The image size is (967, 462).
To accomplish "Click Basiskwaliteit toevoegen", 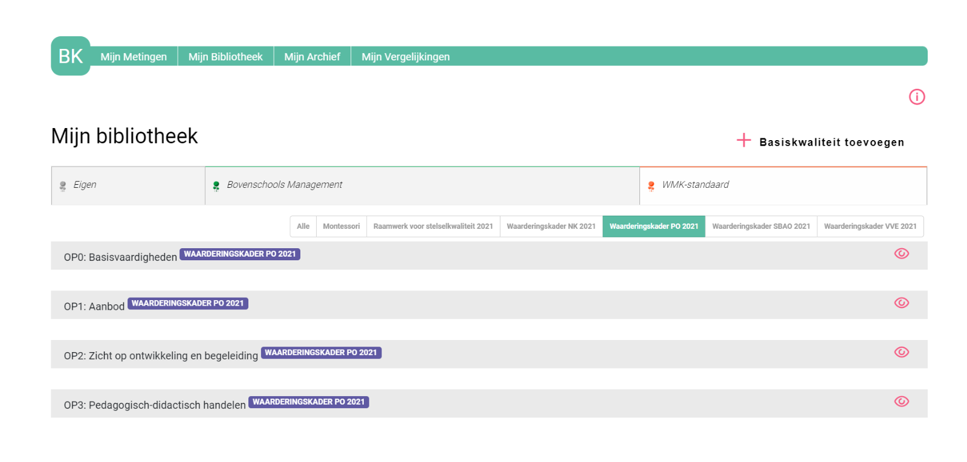I will point(831,142).
